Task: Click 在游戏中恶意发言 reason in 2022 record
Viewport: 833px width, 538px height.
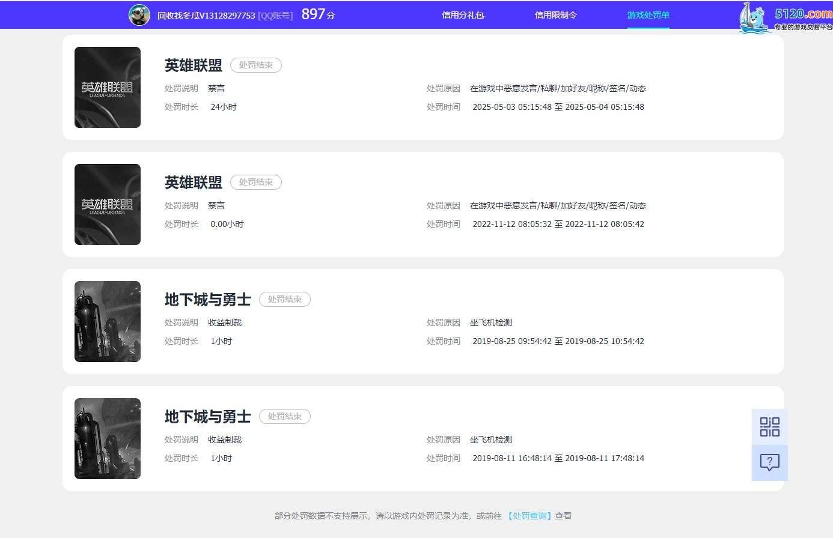Action: (x=558, y=205)
